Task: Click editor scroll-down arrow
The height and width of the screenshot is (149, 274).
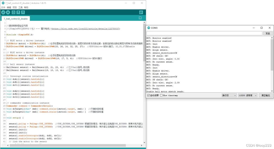Action: coord(144,142)
